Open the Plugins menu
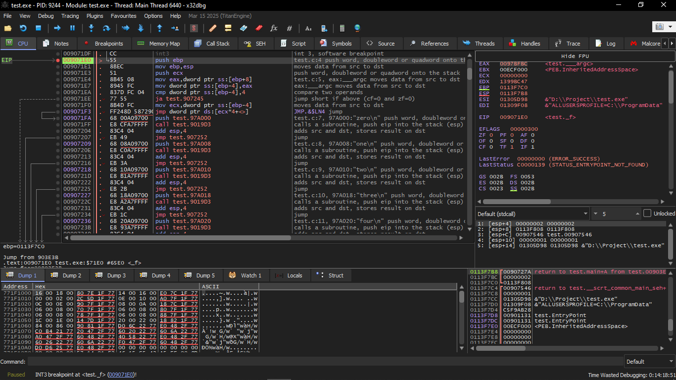This screenshot has width=676, height=380. (x=95, y=16)
